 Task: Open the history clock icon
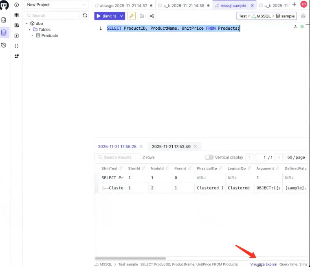point(4,45)
